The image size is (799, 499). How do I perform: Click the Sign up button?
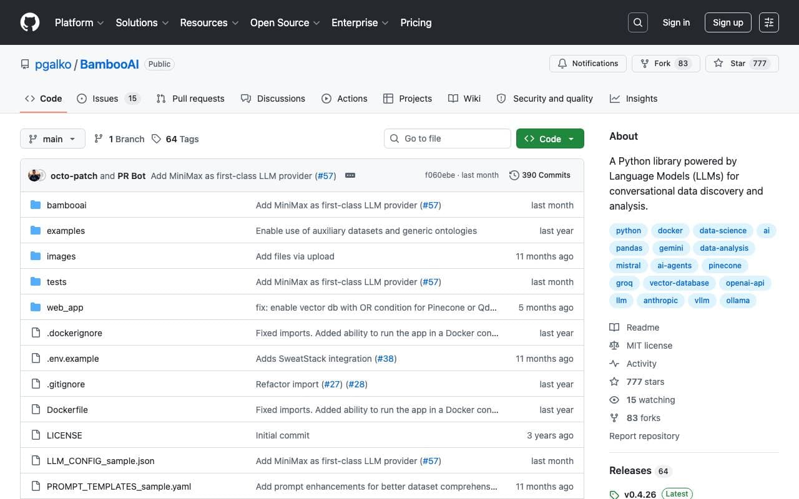(x=728, y=22)
